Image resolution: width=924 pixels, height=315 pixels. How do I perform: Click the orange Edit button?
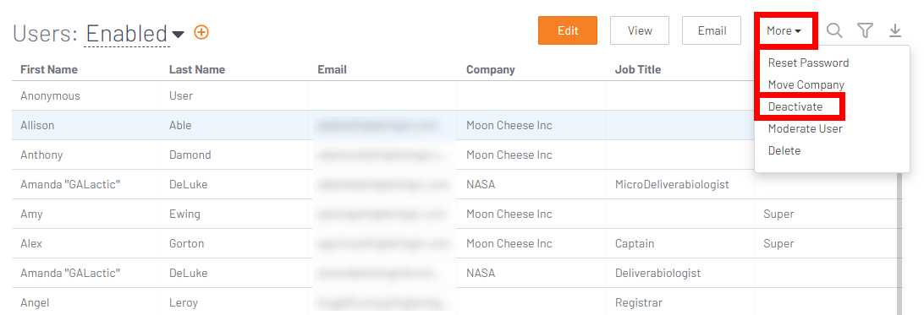point(568,30)
